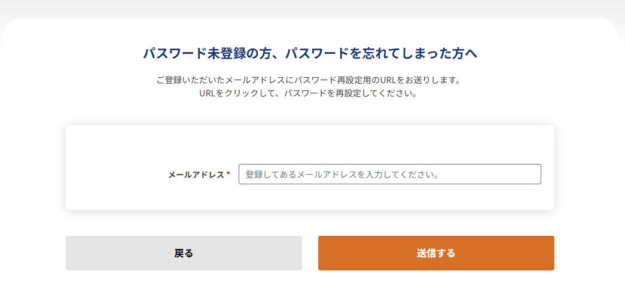Click the white gap between the two buttons

310,253
